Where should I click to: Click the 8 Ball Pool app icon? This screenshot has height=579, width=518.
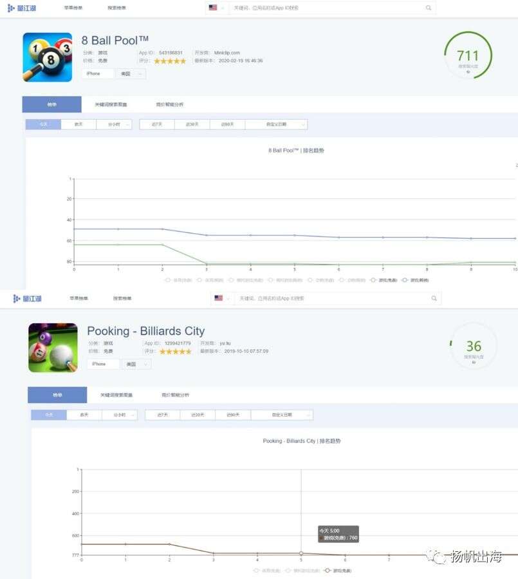click(x=47, y=57)
